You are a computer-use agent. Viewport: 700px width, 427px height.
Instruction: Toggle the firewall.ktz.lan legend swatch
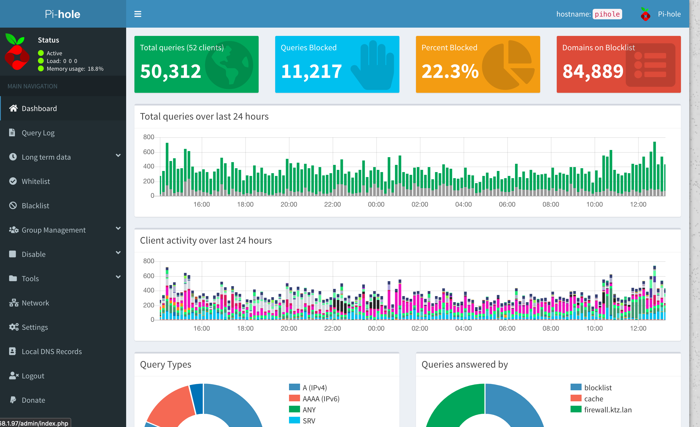pos(576,409)
